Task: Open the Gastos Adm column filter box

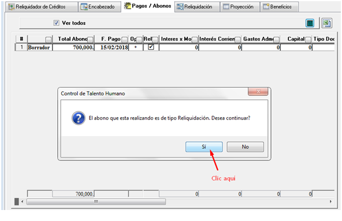Action: [276, 40]
